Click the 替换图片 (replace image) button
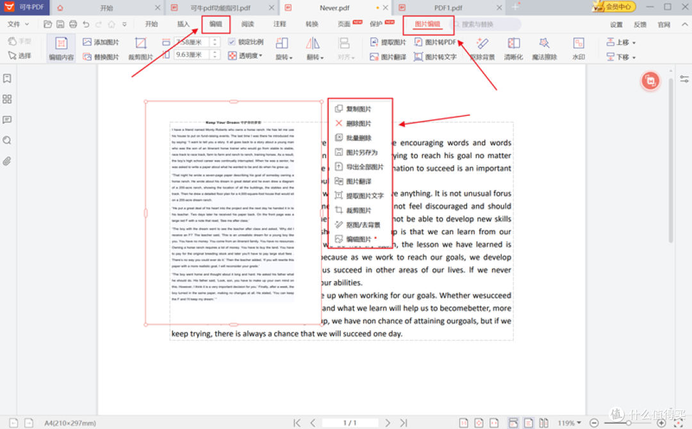The height and width of the screenshot is (429, 692). click(x=101, y=57)
